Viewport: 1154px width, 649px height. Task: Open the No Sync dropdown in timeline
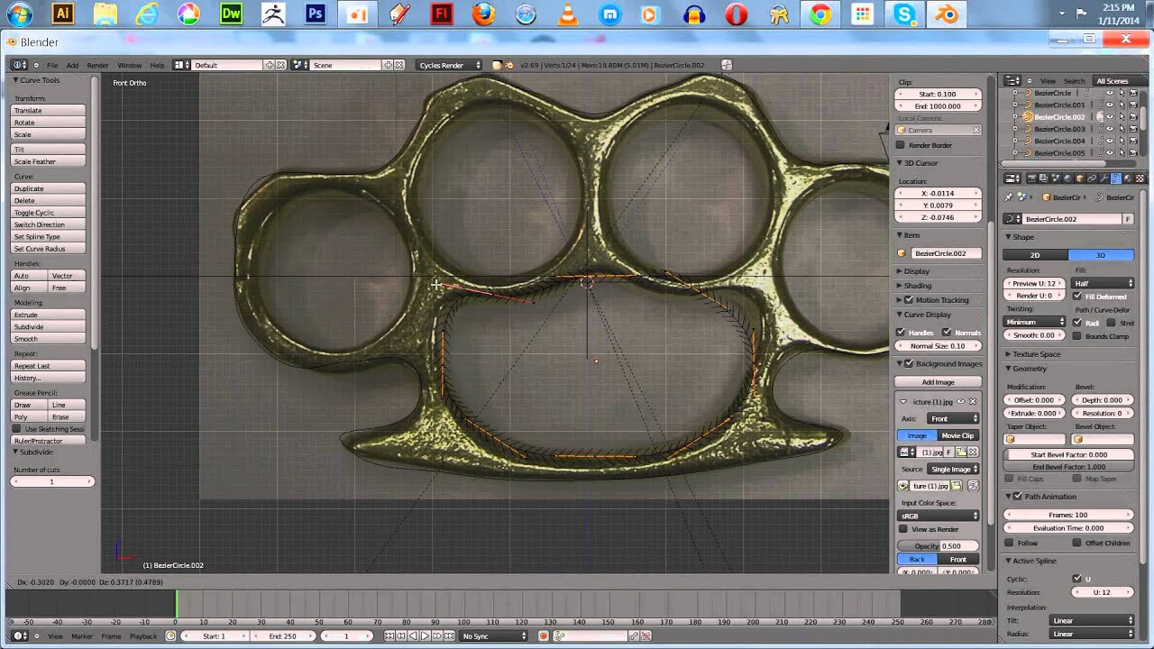click(x=493, y=635)
